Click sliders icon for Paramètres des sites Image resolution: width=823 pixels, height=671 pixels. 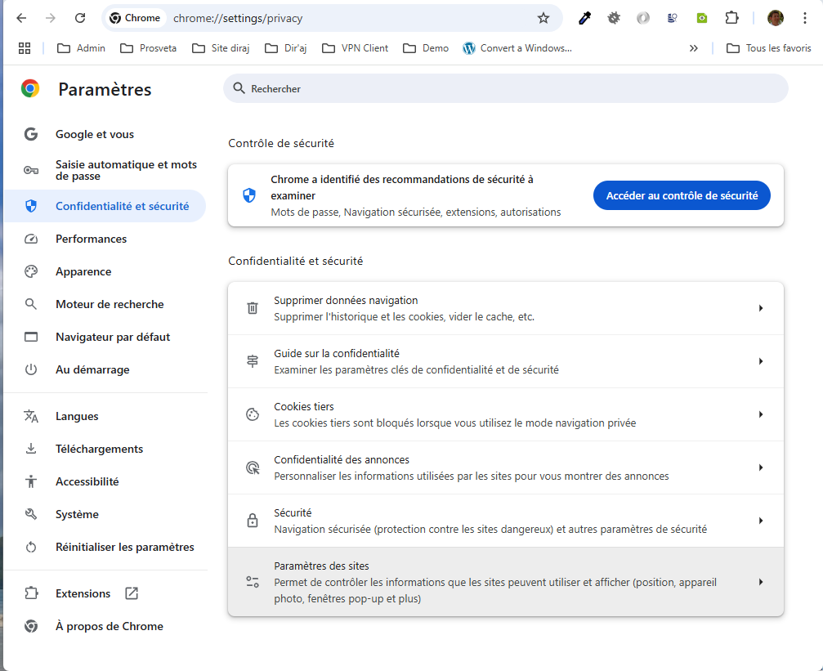point(253,582)
